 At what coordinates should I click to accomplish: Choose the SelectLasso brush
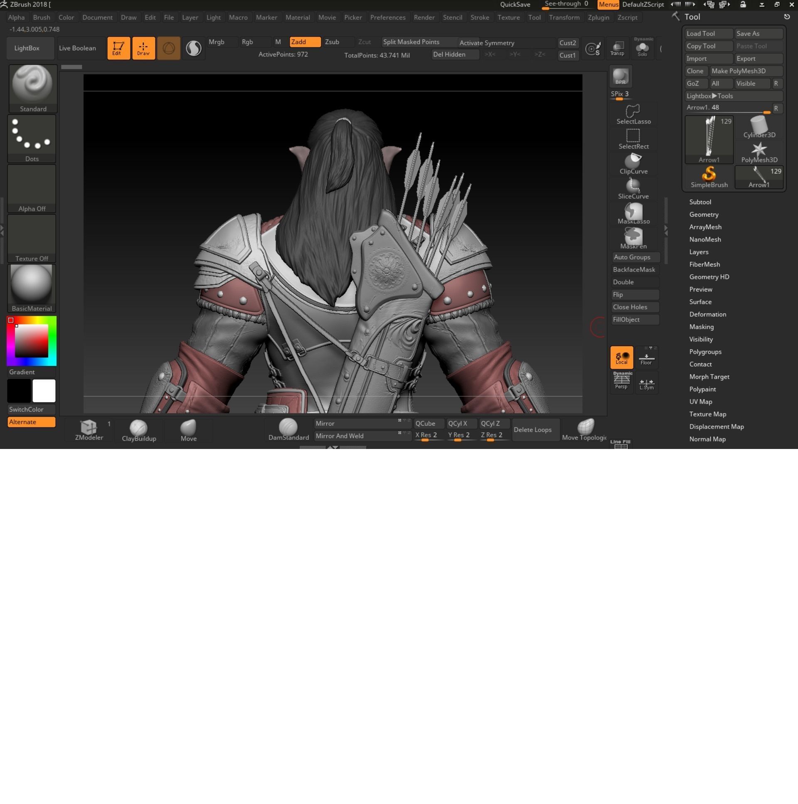(x=633, y=114)
